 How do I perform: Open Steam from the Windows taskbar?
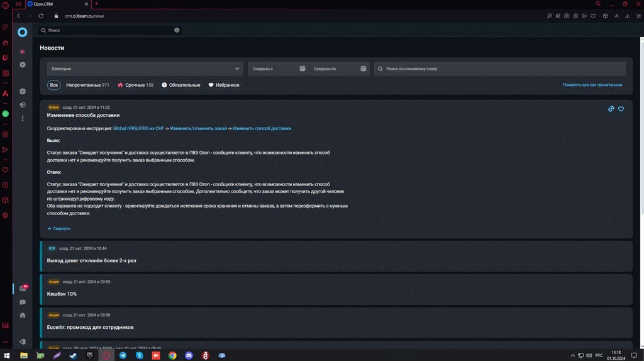tap(73, 355)
